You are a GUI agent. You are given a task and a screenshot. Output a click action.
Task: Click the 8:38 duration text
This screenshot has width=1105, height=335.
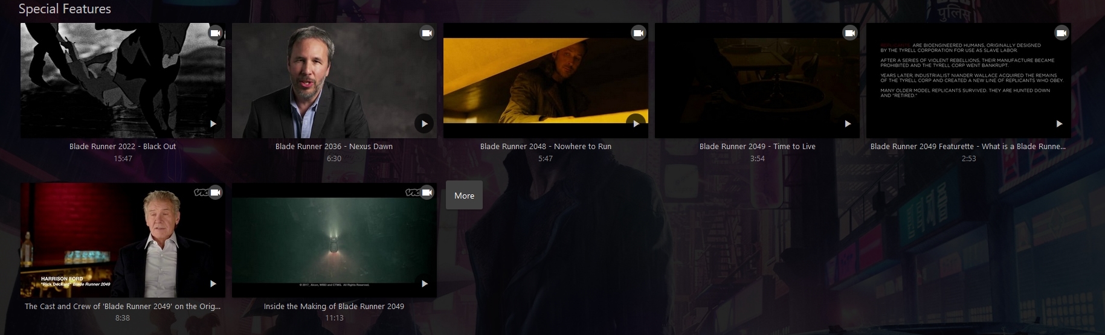(123, 318)
